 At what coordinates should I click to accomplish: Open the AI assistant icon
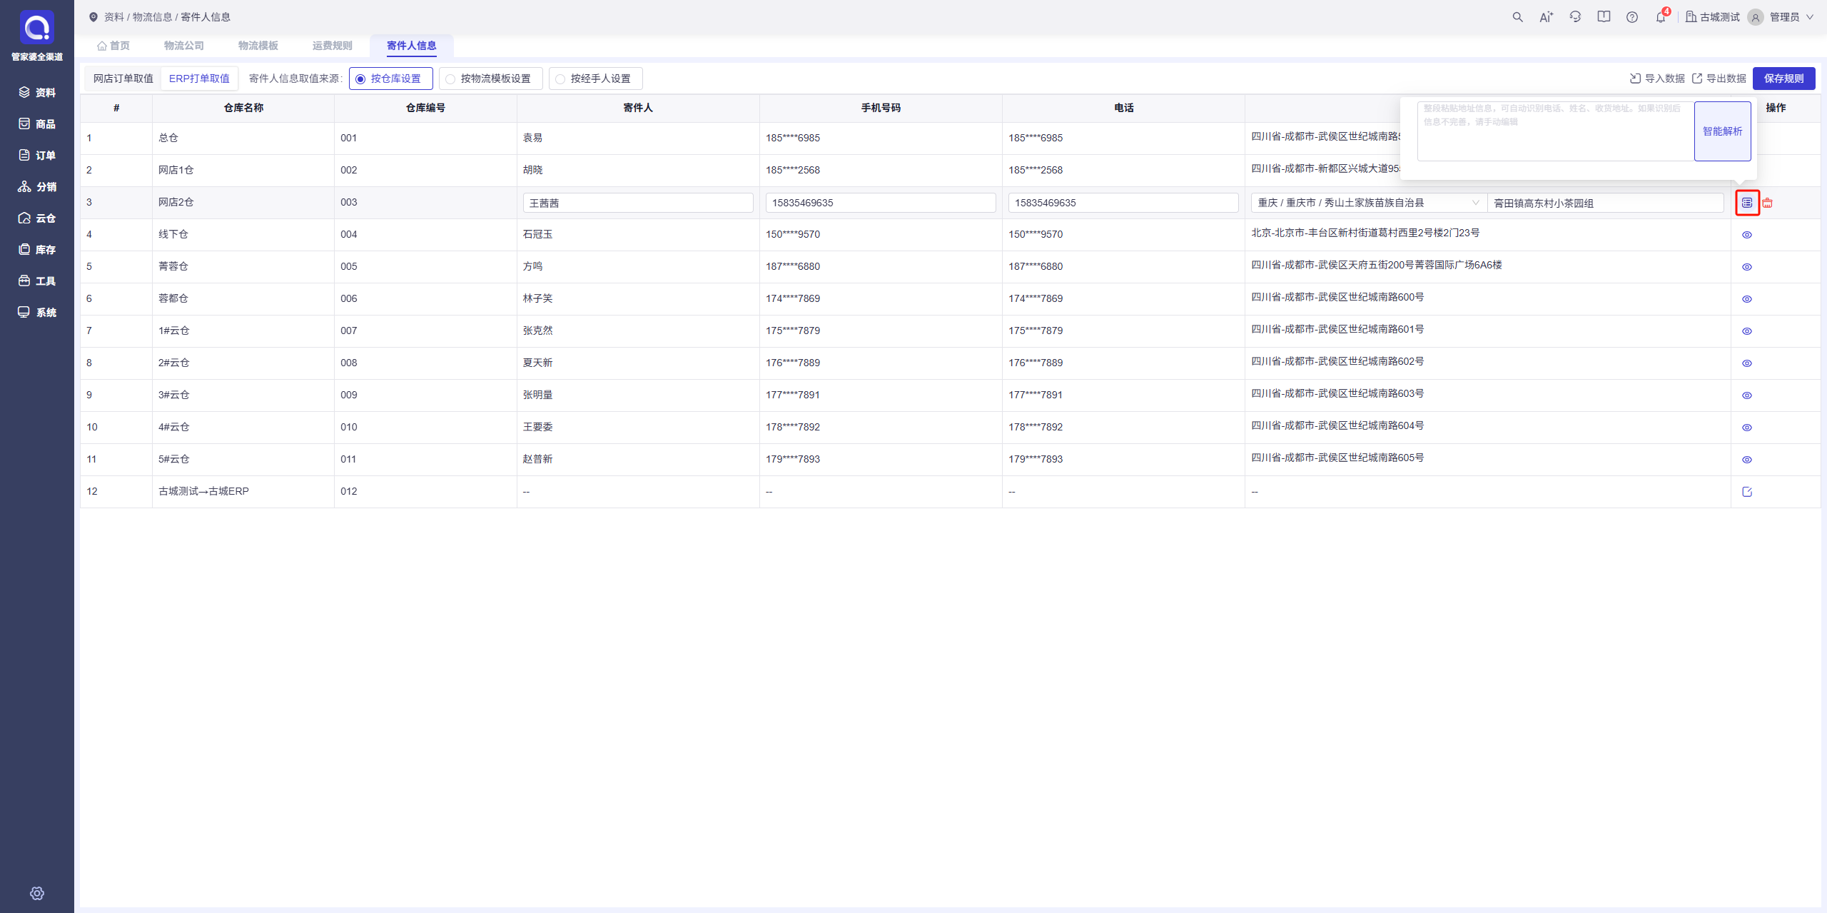point(1546,17)
